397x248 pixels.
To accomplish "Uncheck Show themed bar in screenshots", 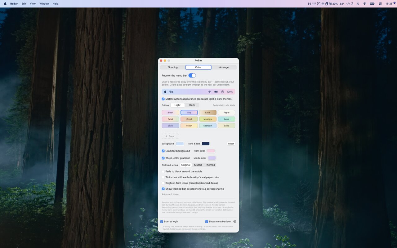I will (x=163, y=189).
